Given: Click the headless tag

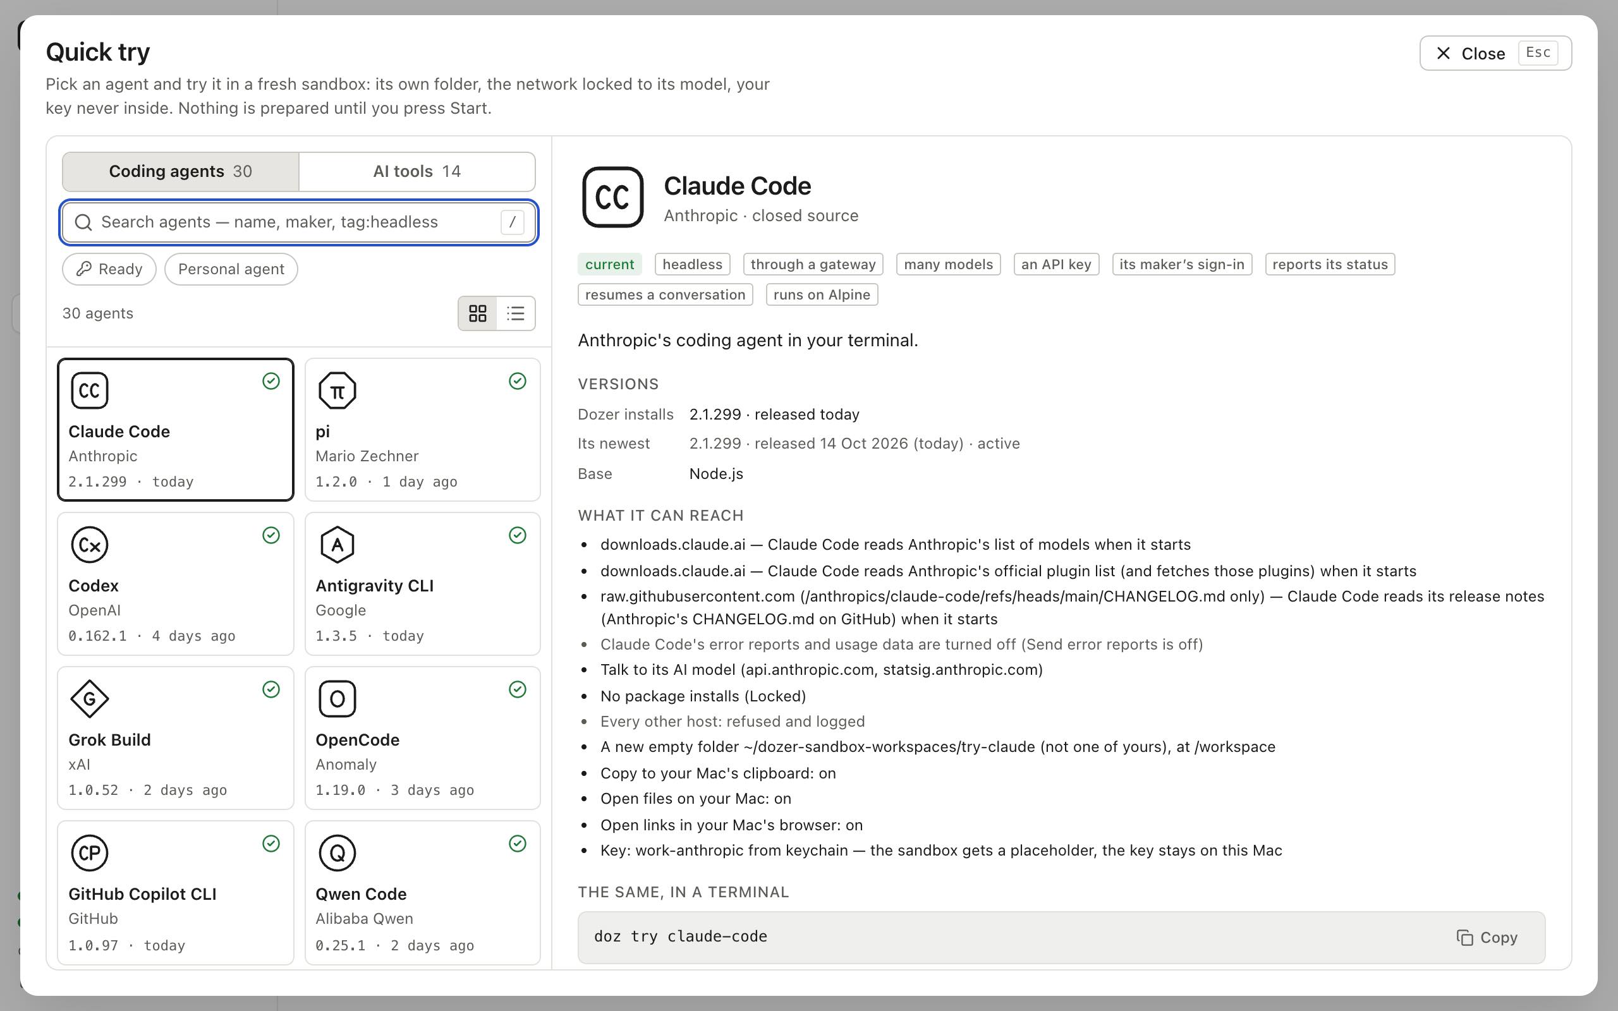Looking at the screenshot, I should click(692, 265).
